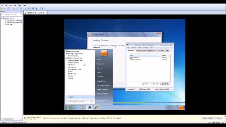Close the Library panel

22,12
